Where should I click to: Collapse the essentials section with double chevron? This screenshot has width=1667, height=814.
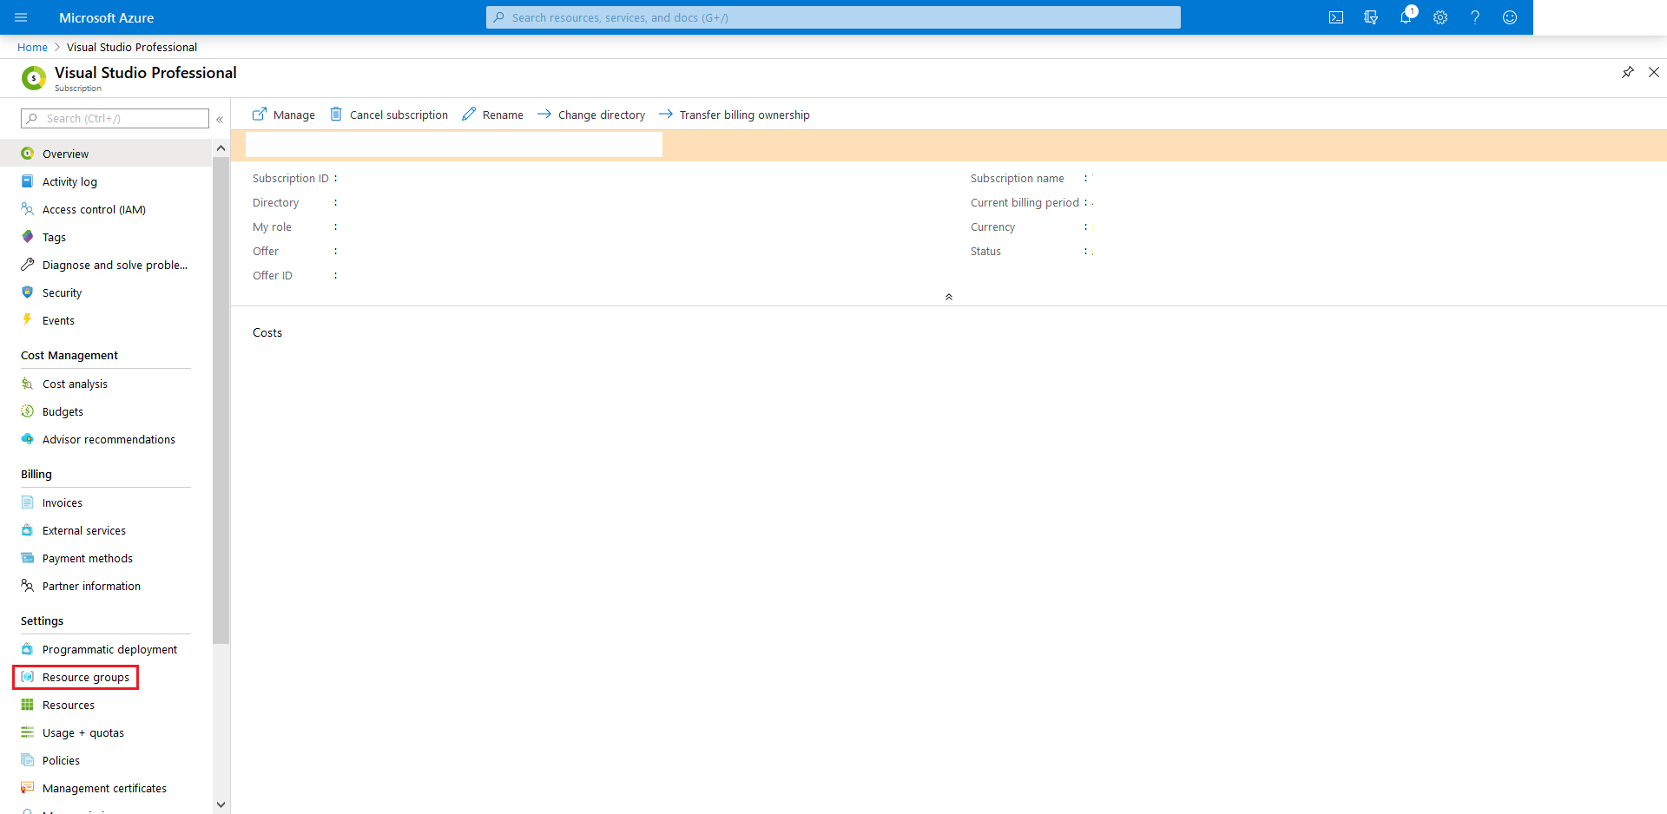pos(949,297)
